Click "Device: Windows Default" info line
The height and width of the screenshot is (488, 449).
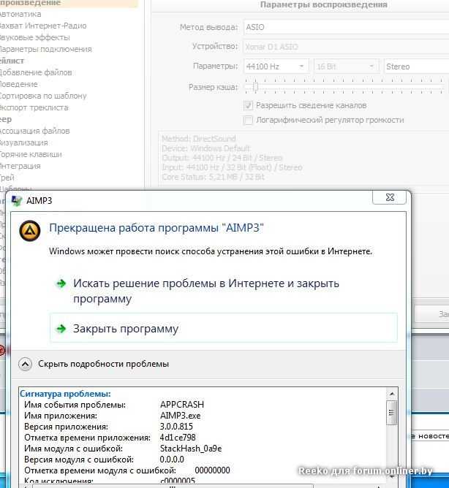click(x=206, y=148)
